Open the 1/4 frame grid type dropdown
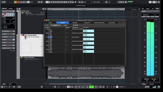 pos(99,2)
